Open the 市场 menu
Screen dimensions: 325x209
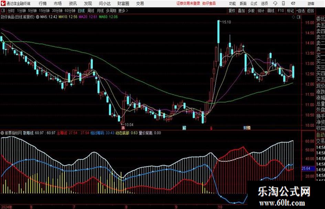pyautogui.click(x=58, y=3)
